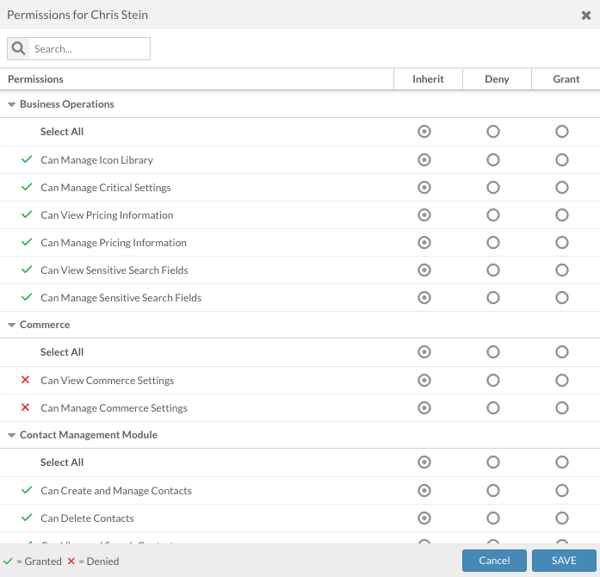
Task: Deny Can Manage Sensitive Search Fields
Action: [493, 297]
